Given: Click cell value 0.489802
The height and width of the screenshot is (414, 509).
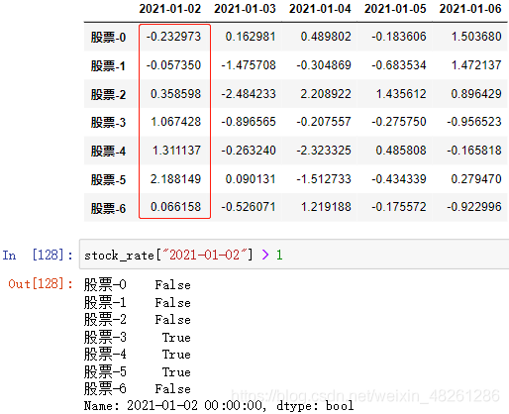Looking at the screenshot, I should coord(326,37).
